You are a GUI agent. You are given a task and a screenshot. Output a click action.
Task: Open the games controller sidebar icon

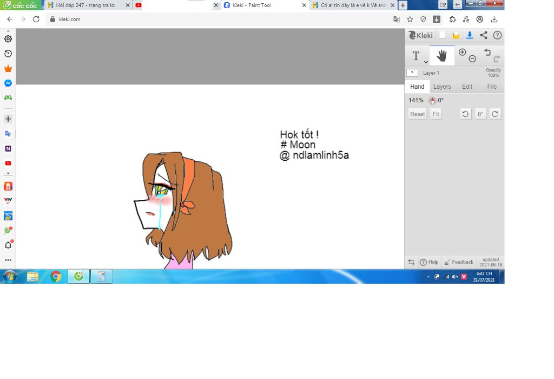tap(8, 97)
